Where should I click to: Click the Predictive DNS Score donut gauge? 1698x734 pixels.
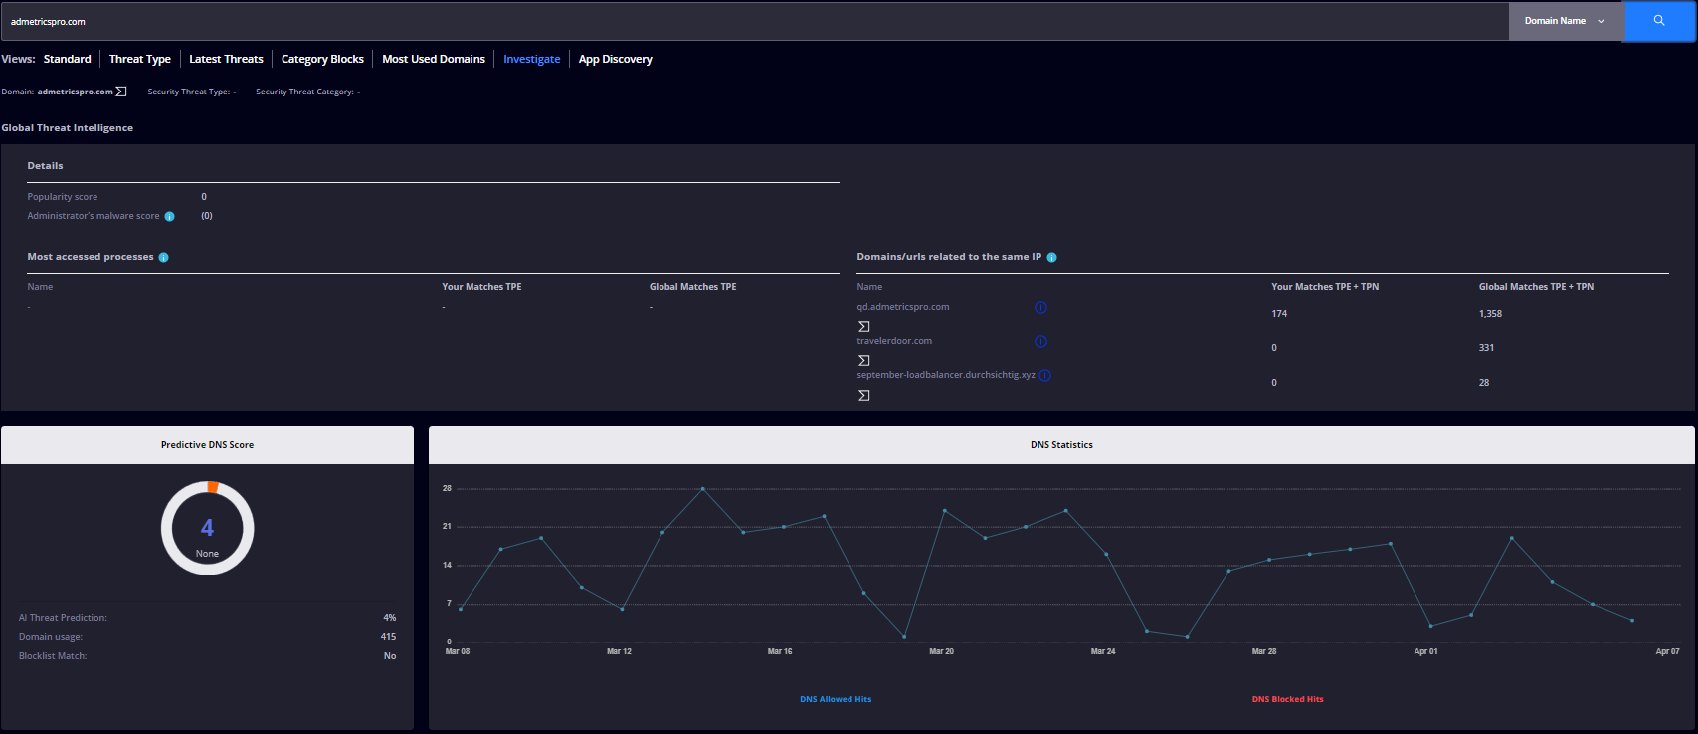click(208, 528)
